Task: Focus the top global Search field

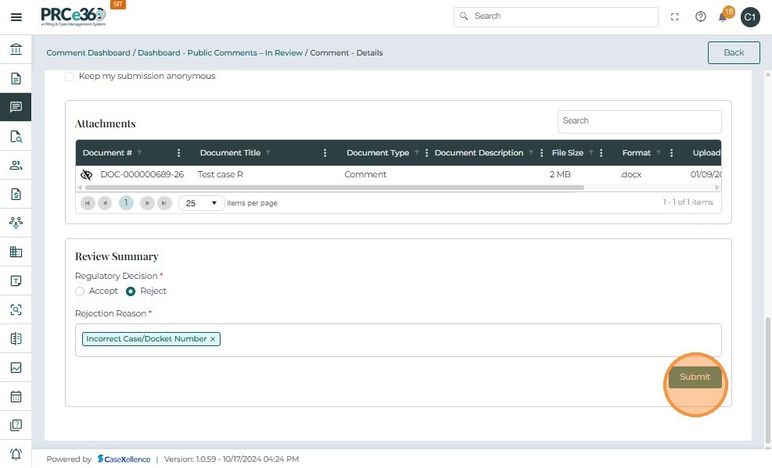Action: pos(556,16)
